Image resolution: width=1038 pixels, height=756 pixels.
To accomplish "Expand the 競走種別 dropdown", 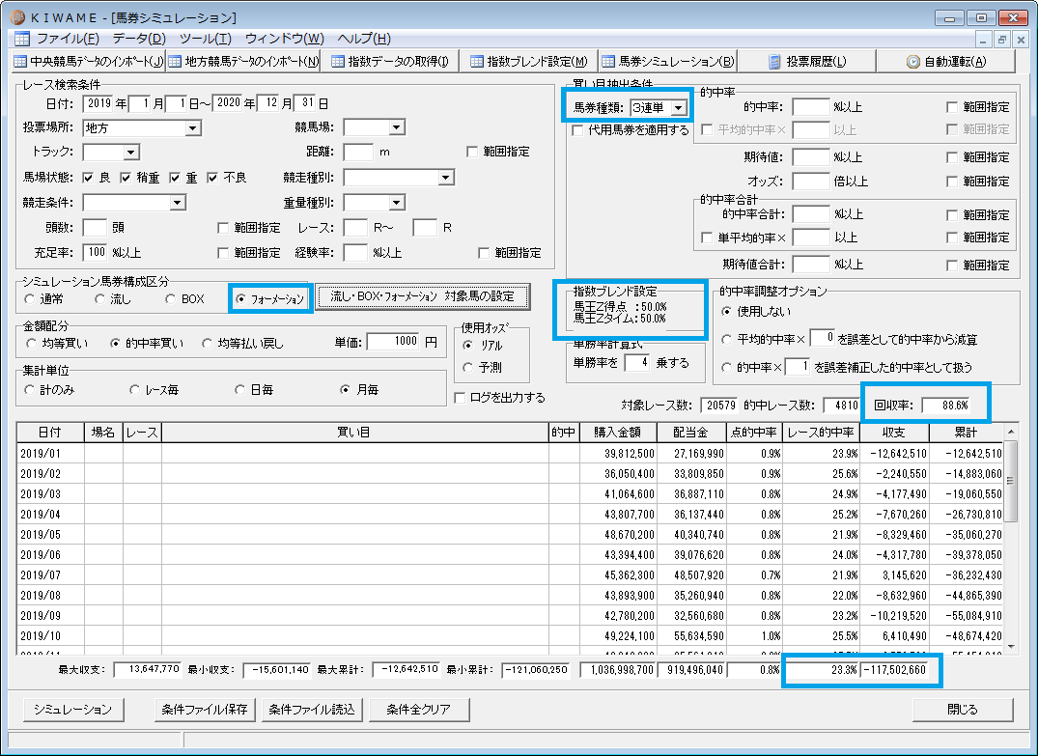I will 445,178.
